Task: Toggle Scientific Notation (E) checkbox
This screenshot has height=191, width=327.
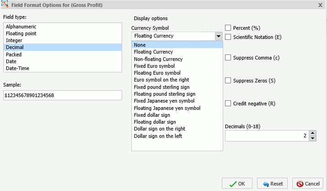Action: coord(228,37)
